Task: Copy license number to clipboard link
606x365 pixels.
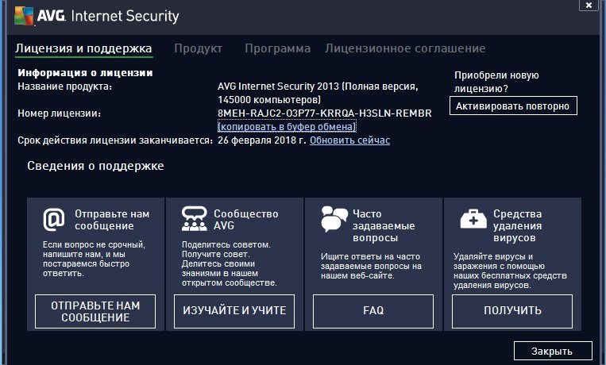Action: point(287,126)
